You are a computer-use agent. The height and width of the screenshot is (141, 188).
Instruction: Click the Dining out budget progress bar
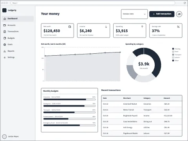[69, 106]
